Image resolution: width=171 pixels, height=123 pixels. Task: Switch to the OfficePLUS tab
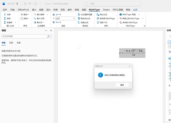(23, 10)
